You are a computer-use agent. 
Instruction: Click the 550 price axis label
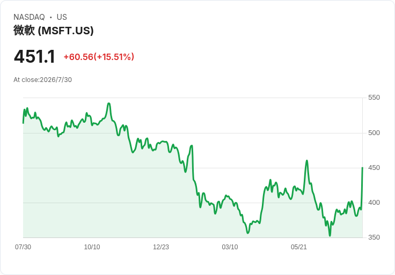[374, 98]
